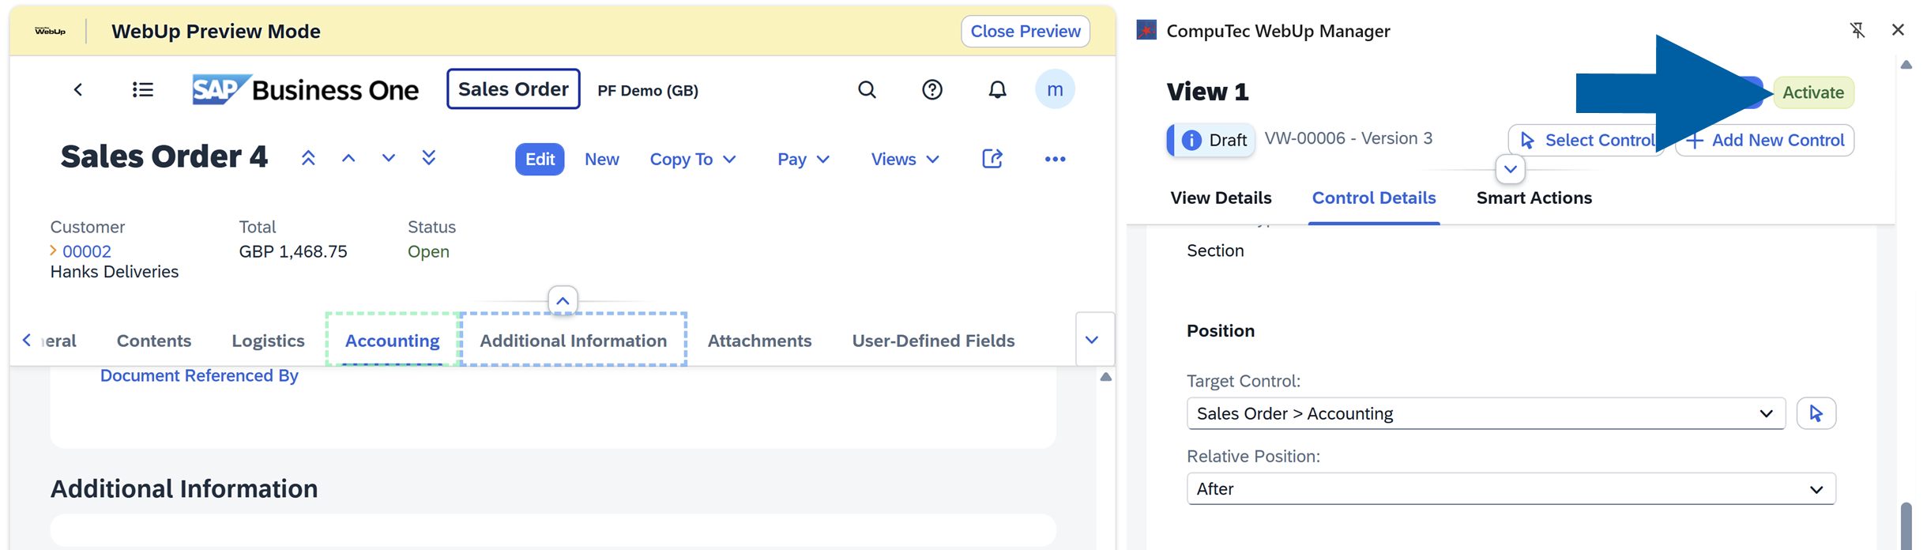
Task: Click the 'GBP 1,468.75' total value
Action: click(293, 251)
